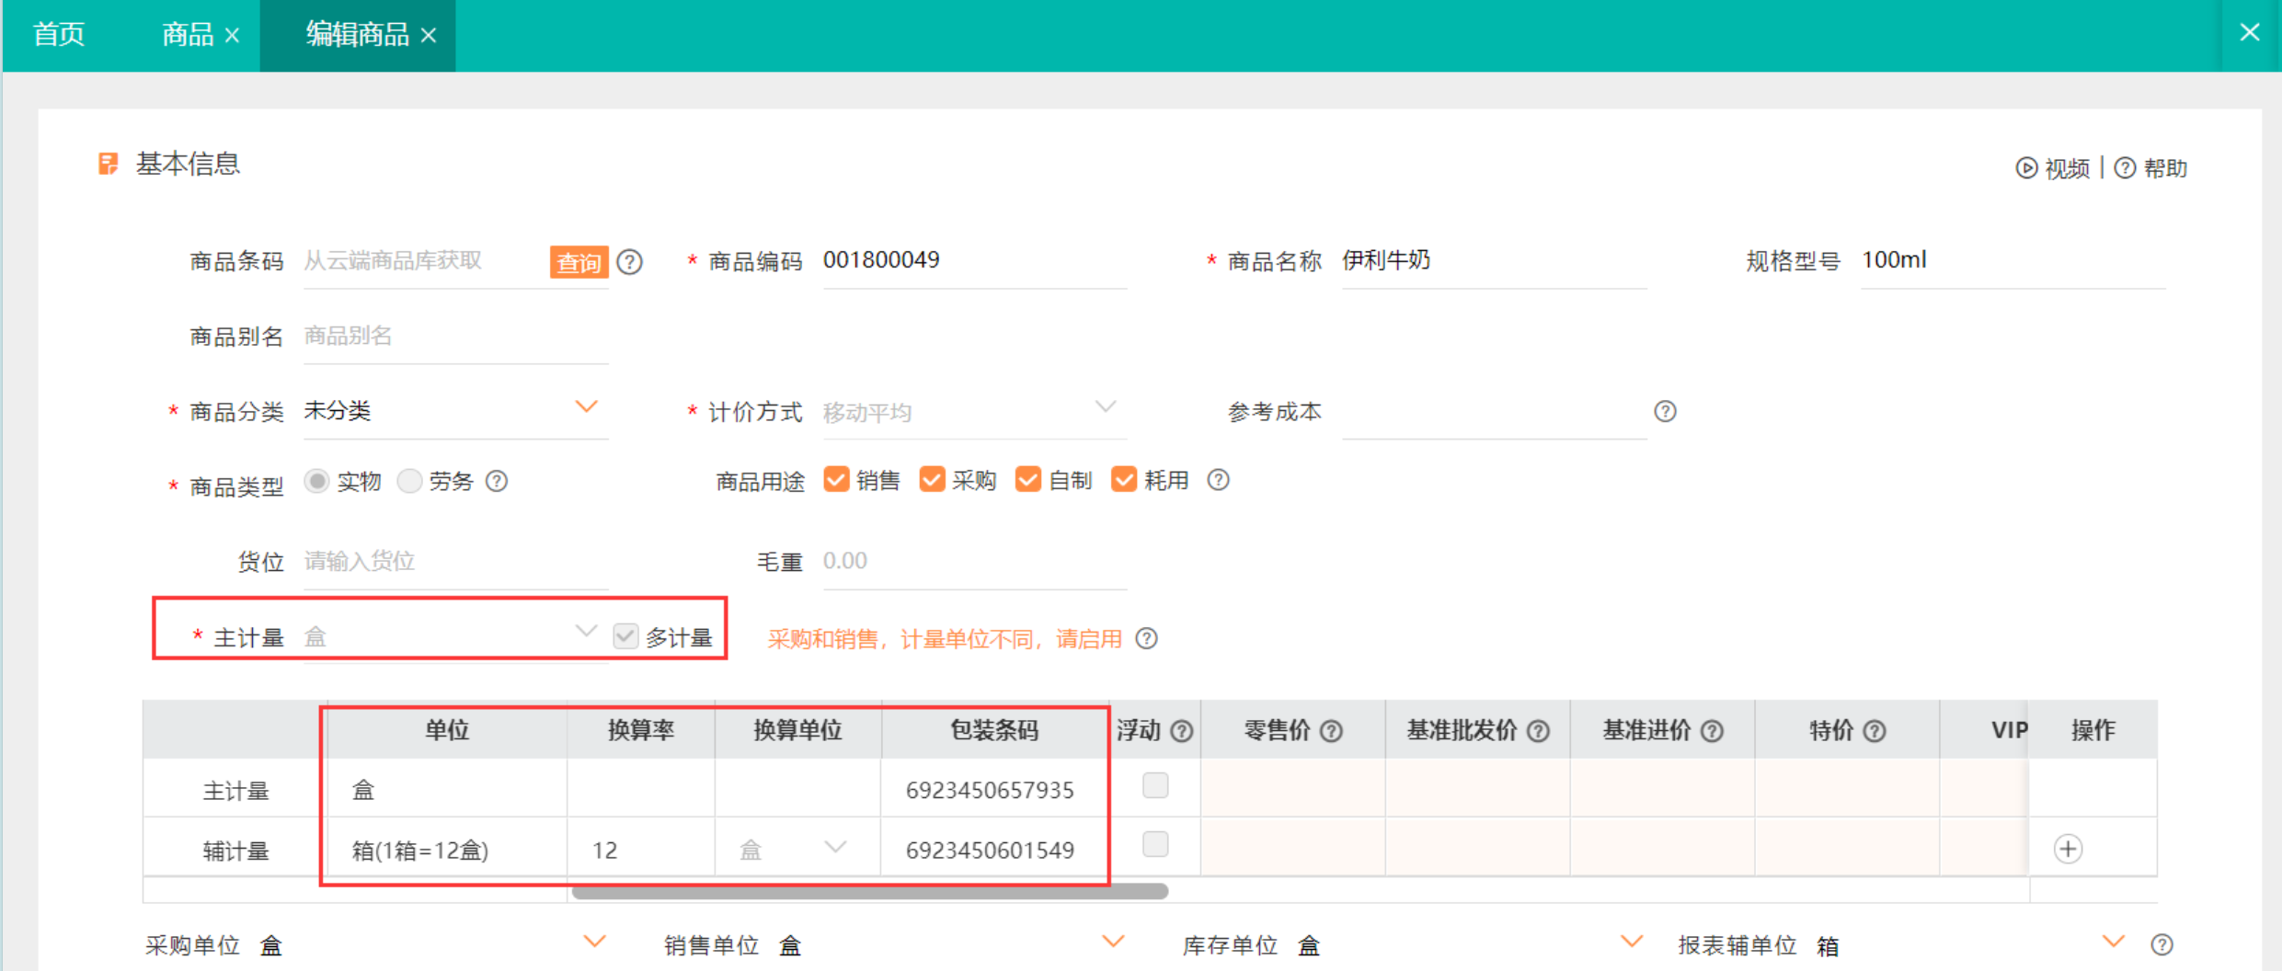Click the help icon beside 零售价 header
This screenshot has height=971, width=2282.
coord(1331,731)
